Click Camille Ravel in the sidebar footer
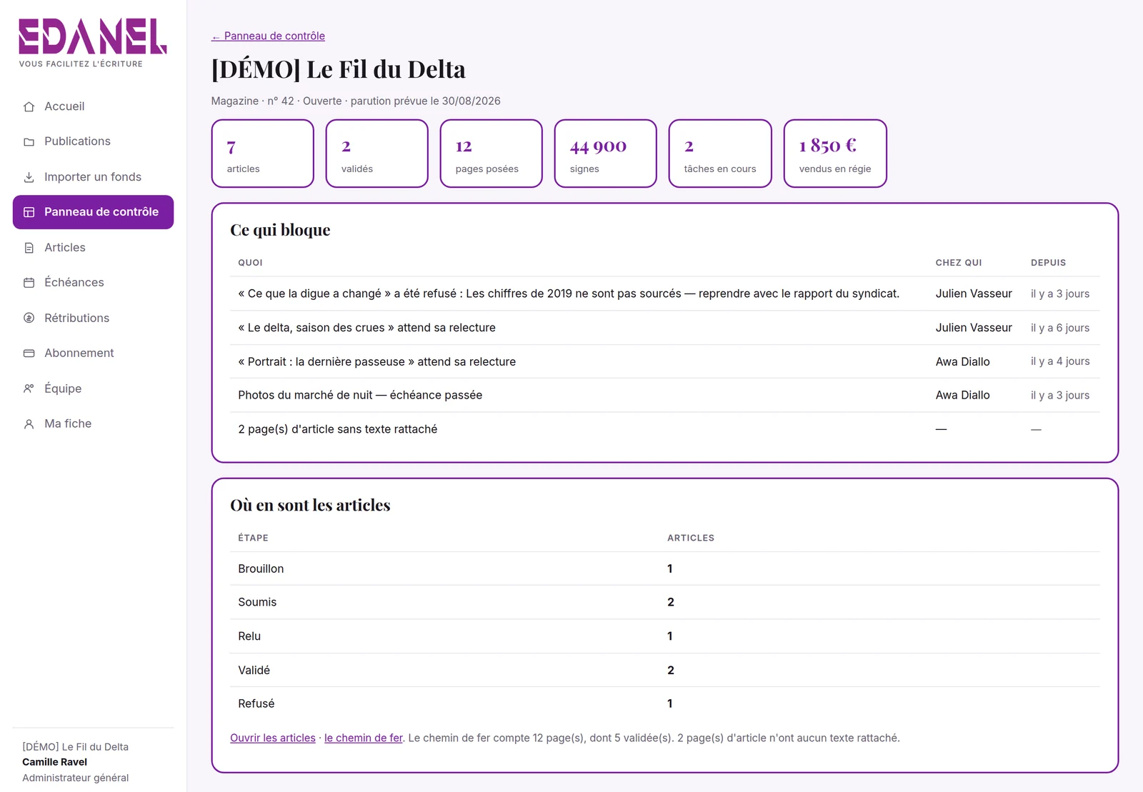Viewport: 1143px width, 792px height. coord(54,763)
